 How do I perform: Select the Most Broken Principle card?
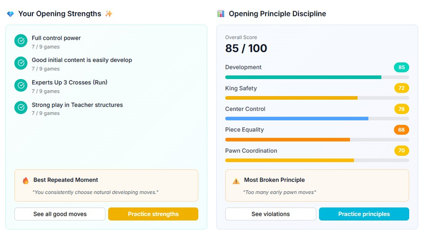click(x=317, y=186)
